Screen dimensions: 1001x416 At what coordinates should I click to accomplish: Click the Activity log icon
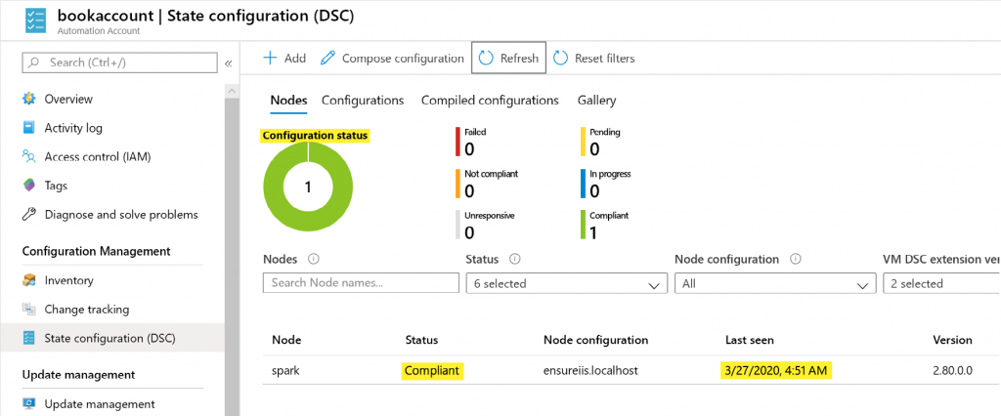coord(29,128)
